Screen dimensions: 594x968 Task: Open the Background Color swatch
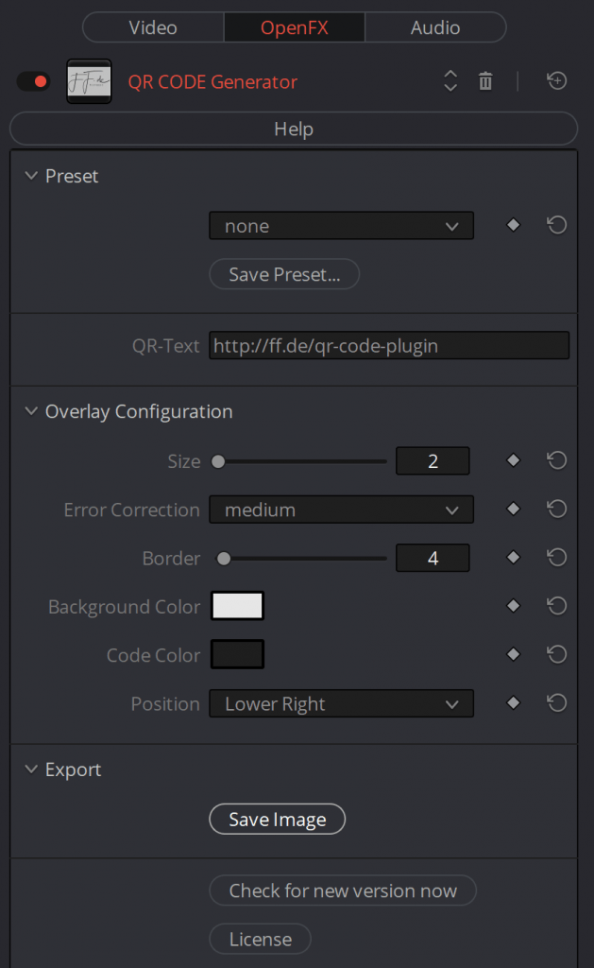(237, 605)
